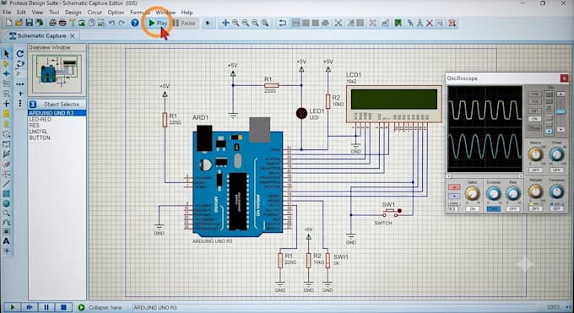Open the View menu

(37, 12)
